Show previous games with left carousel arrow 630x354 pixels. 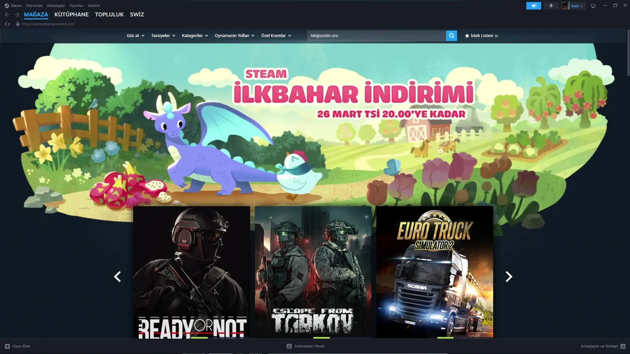117,277
